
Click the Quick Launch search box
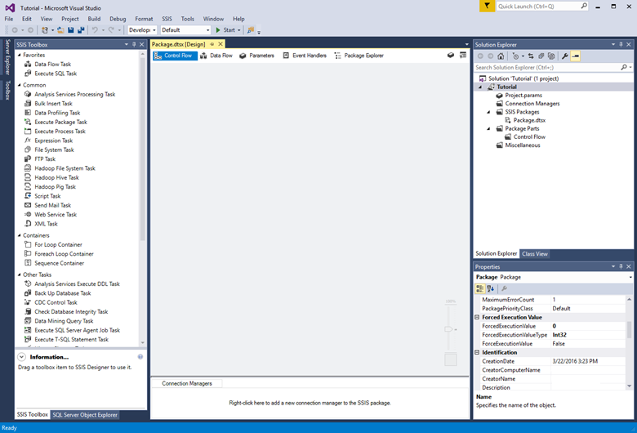coord(541,6)
